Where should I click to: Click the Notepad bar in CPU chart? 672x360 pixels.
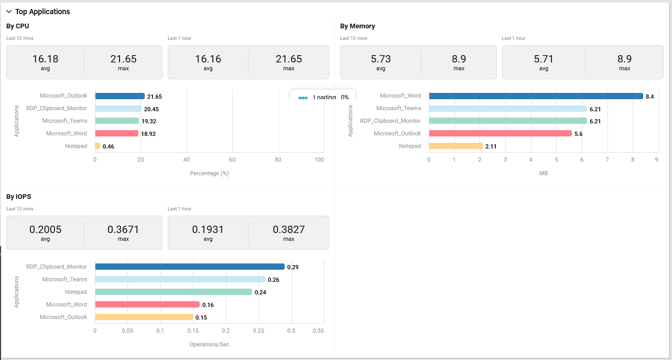pyautogui.click(x=97, y=146)
